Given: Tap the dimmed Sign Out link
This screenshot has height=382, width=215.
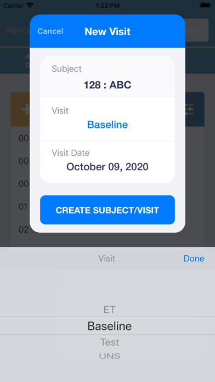Looking at the screenshot, I should coord(18,30).
